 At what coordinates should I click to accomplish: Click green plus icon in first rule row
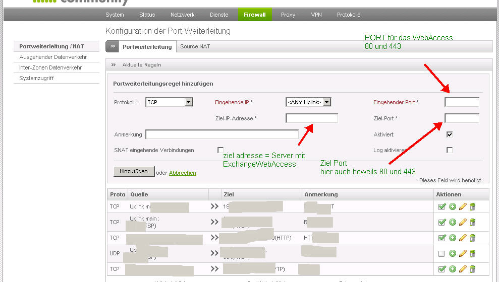tap(453, 206)
